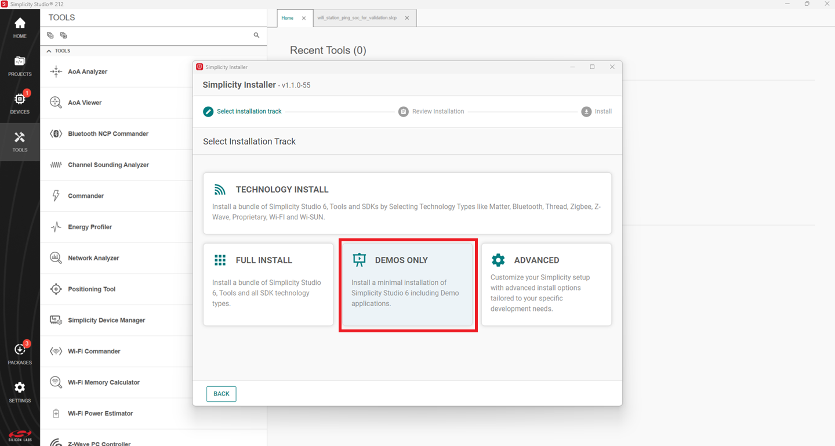Choose the Technology Install track
The width and height of the screenshot is (835, 446).
coord(407,203)
